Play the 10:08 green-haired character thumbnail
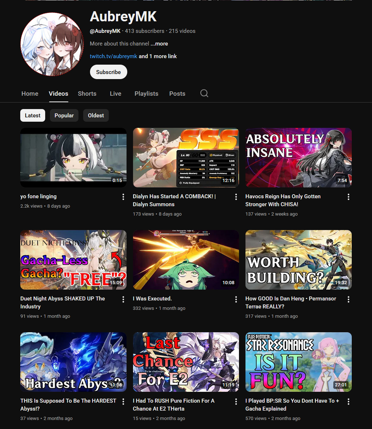 pos(186,260)
